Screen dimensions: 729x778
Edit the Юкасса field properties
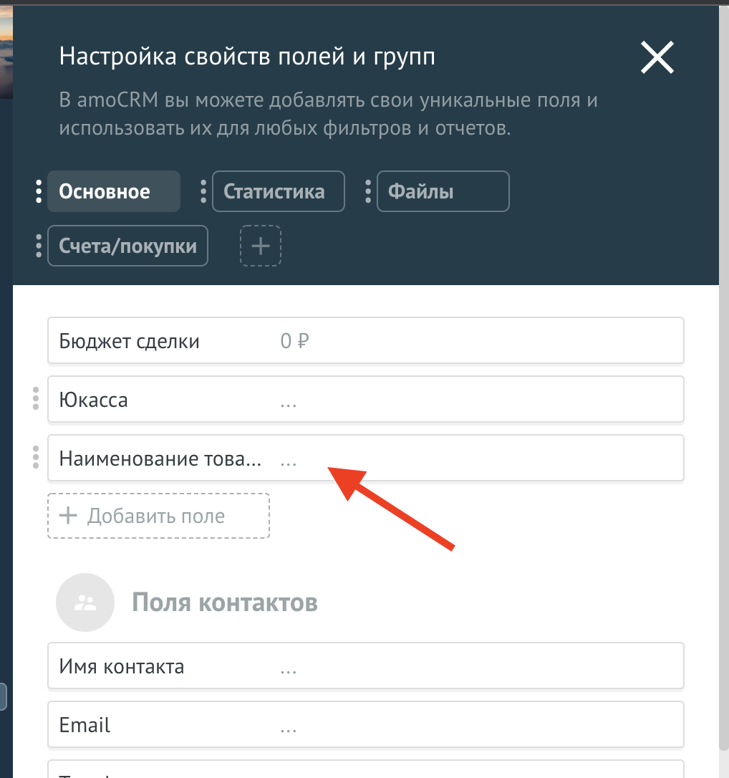pyautogui.click(x=365, y=400)
